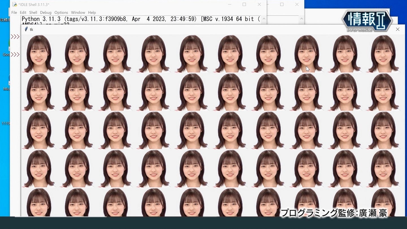The width and height of the screenshot is (407, 229).
Task: Open the File menu in IDLE
Action: 14,12
